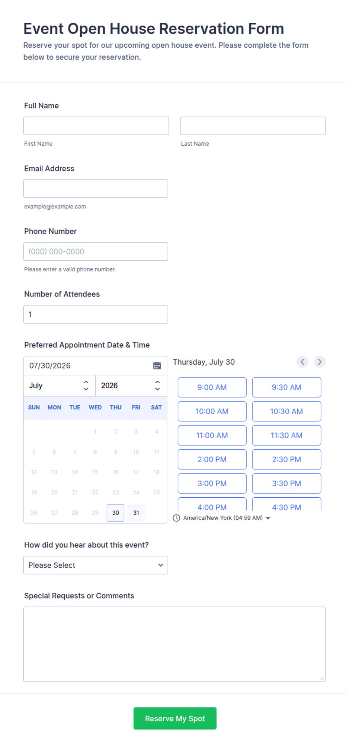The image size is (346, 748).
Task: Click the Email Address field
Action: click(x=96, y=189)
